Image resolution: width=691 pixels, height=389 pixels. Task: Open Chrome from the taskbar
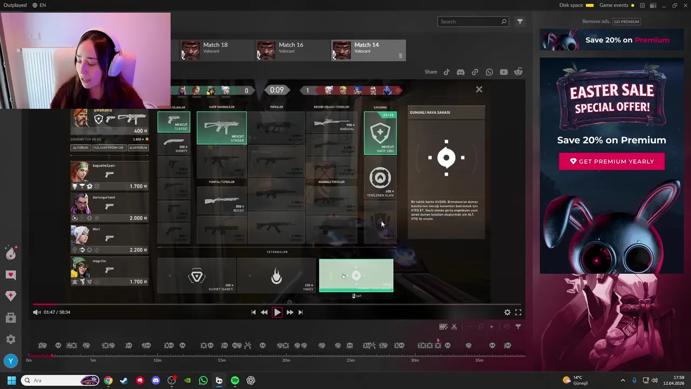(109, 380)
